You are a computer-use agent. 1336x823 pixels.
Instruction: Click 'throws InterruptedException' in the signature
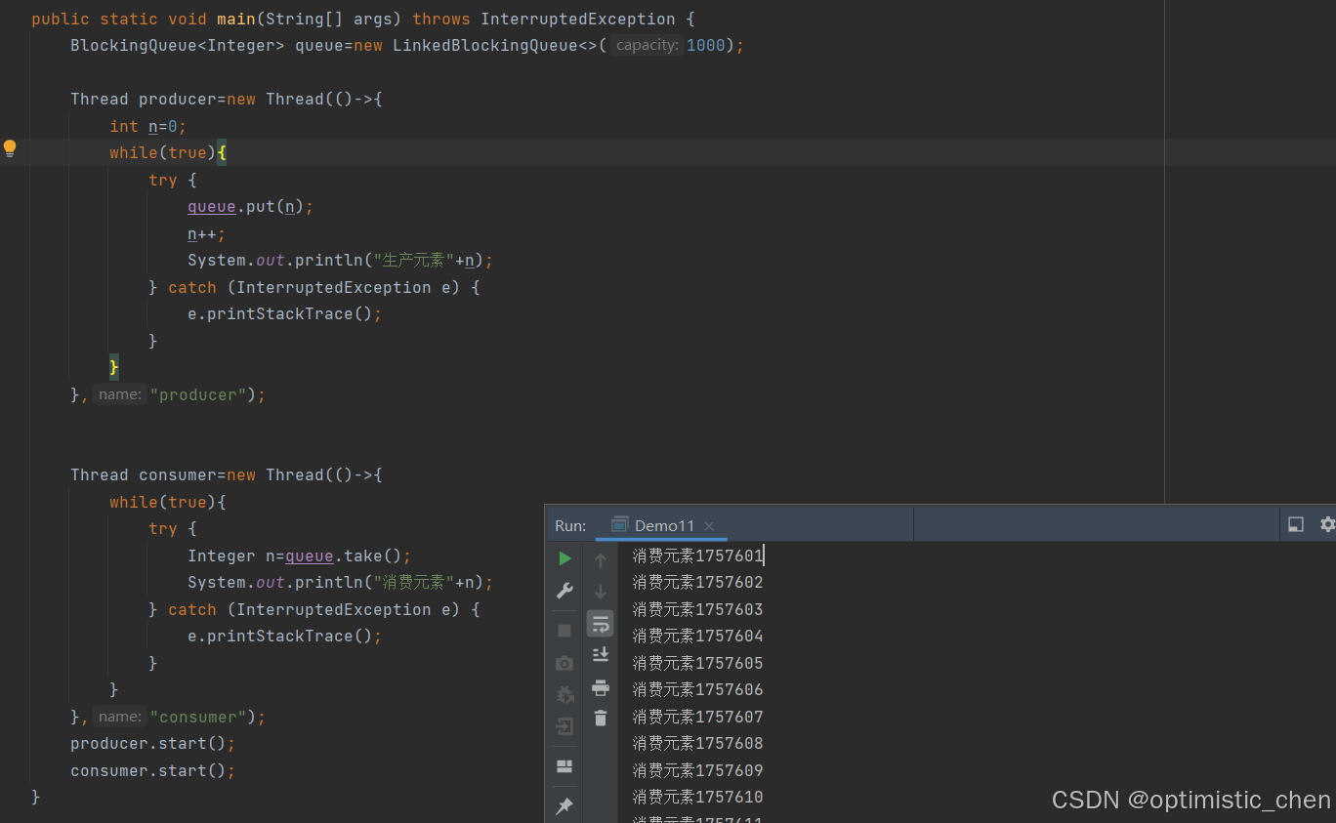coord(544,19)
